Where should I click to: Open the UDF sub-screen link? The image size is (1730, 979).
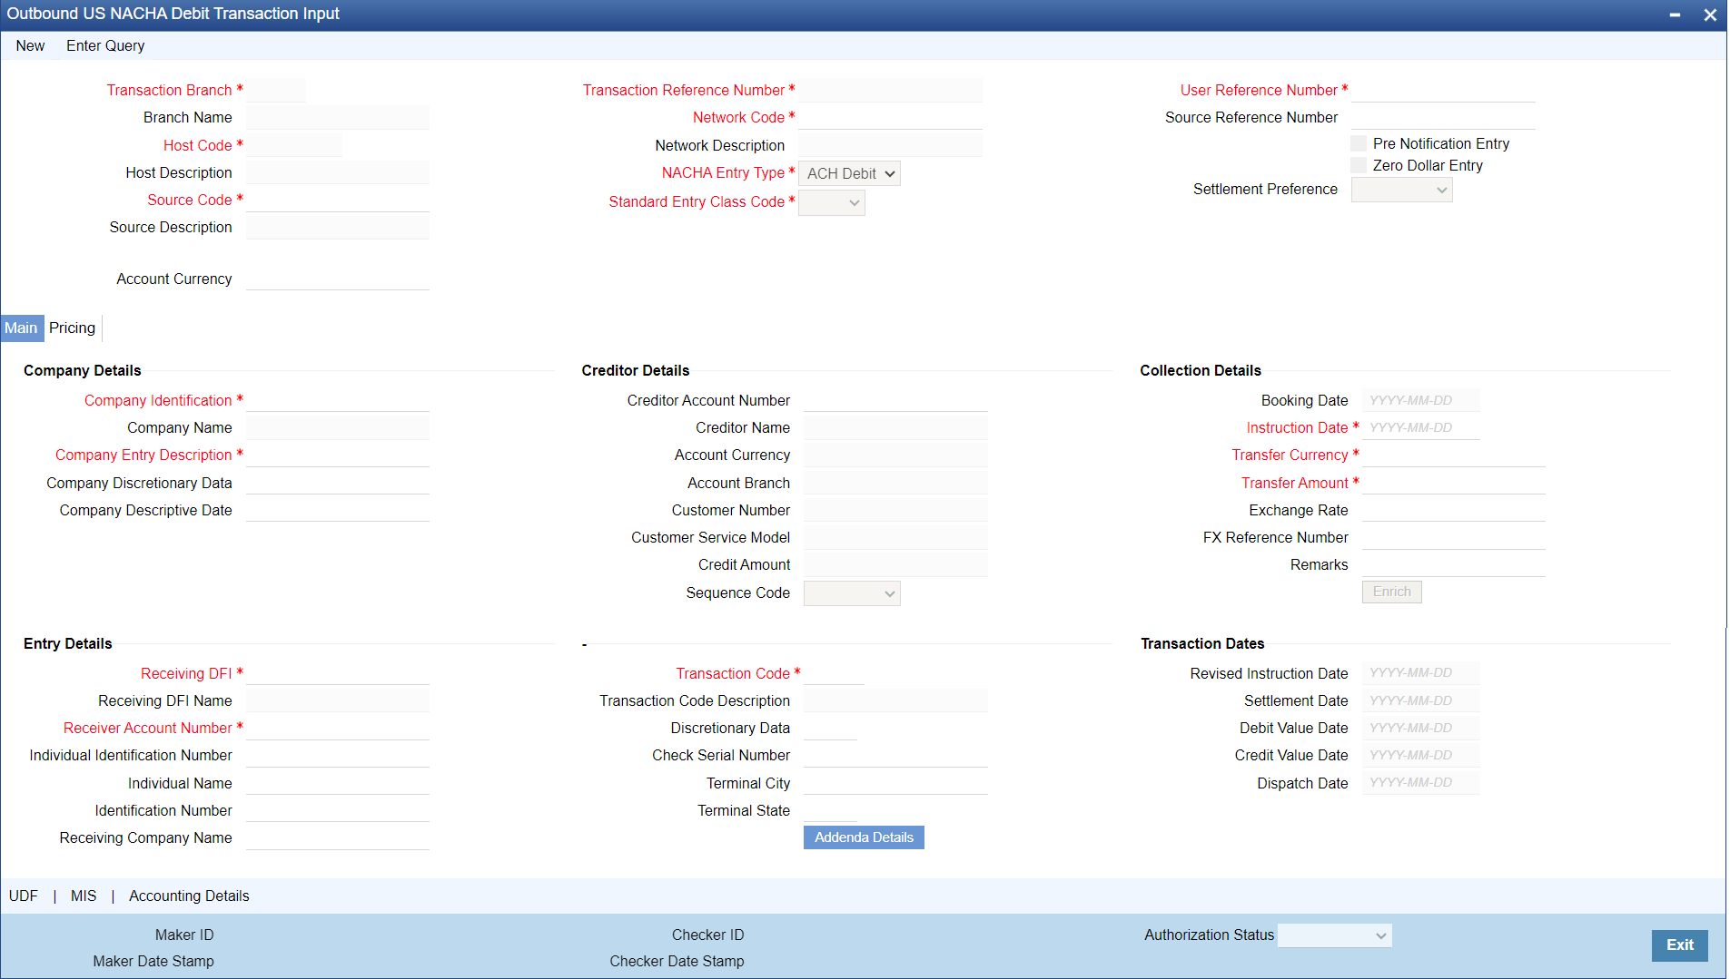pyautogui.click(x=24, y=896)
